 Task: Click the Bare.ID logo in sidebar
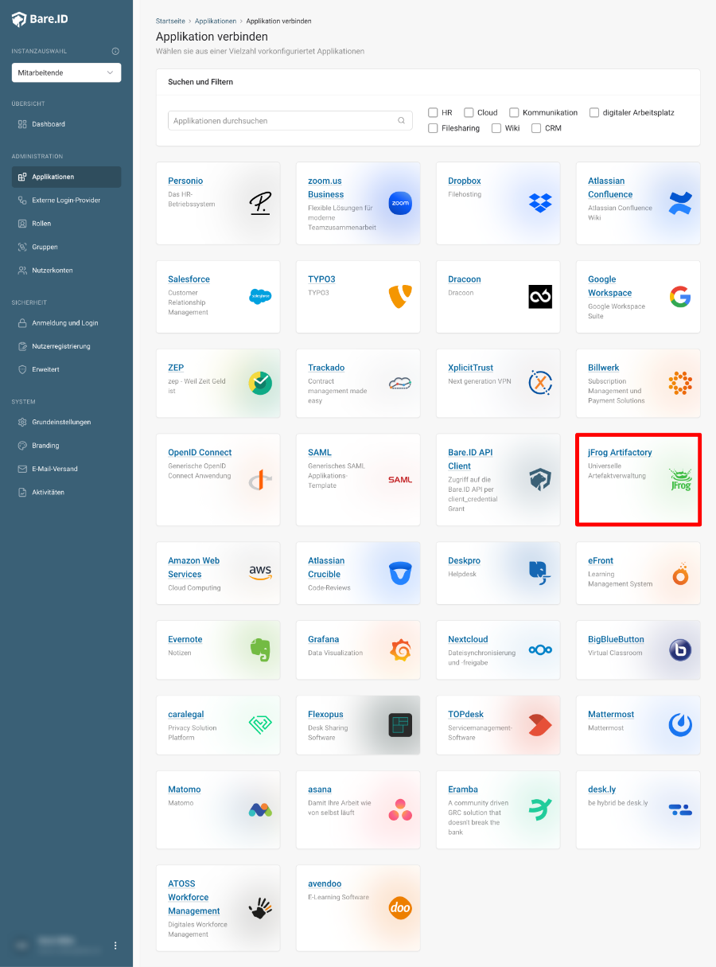click(40, 19)
